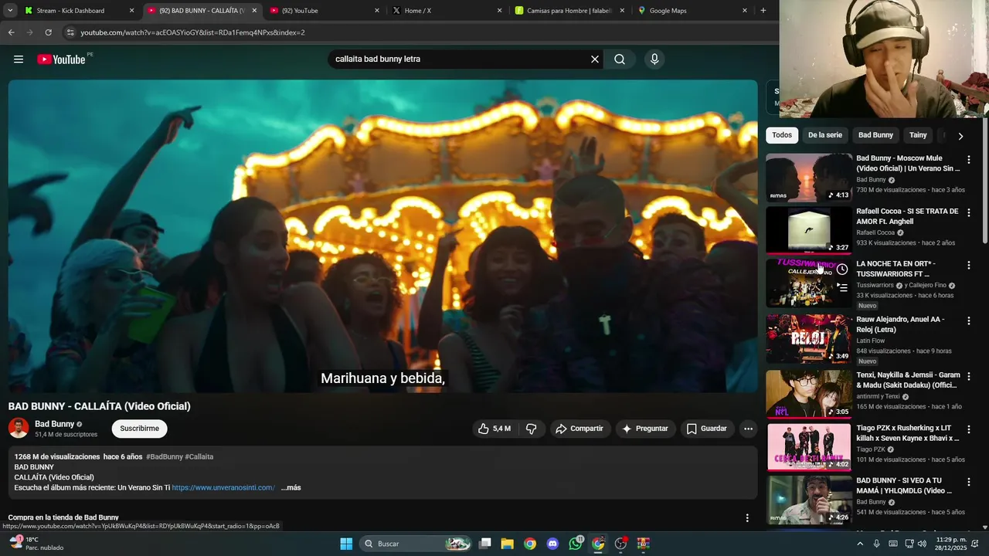Click the CALLAÍTA video player
This screenshot has width=989, height=556.
tap(382, 236)
